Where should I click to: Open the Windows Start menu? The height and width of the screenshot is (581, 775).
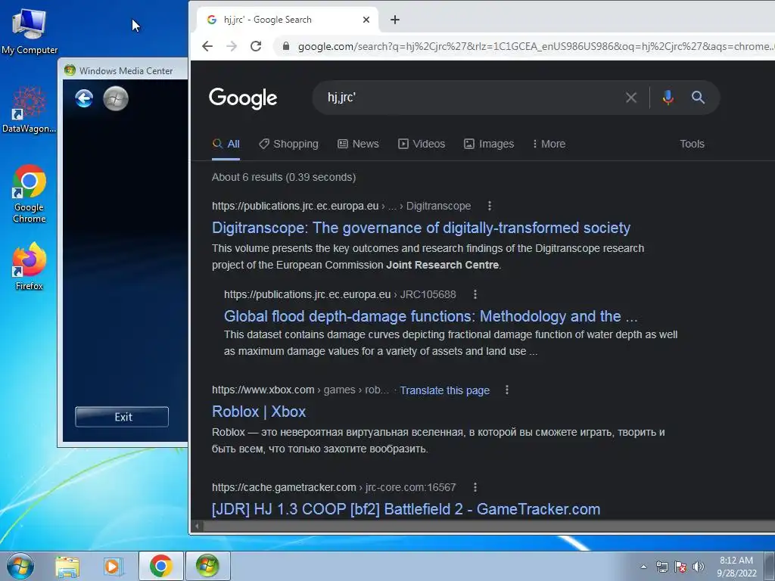pos(20,566)
